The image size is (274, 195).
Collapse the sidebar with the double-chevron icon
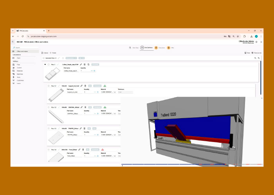[x=13, y=42]
